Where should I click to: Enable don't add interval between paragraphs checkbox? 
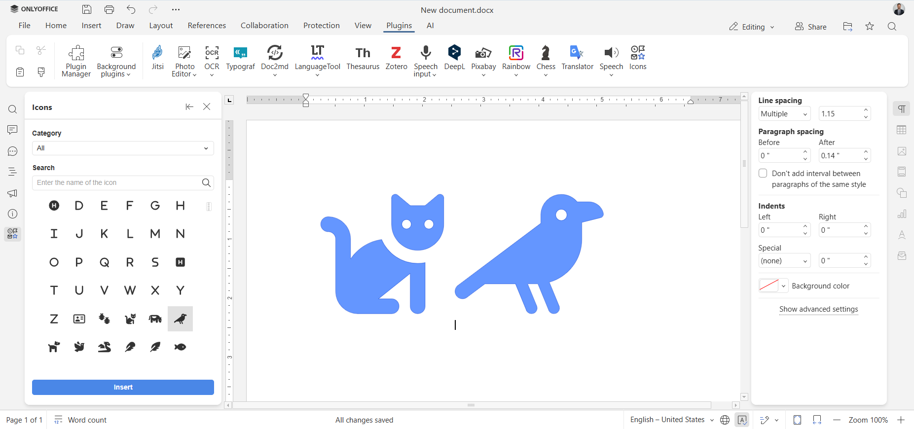(763, 173)
